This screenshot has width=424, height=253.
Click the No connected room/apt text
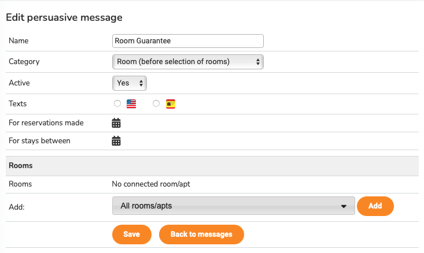point(151,184)
